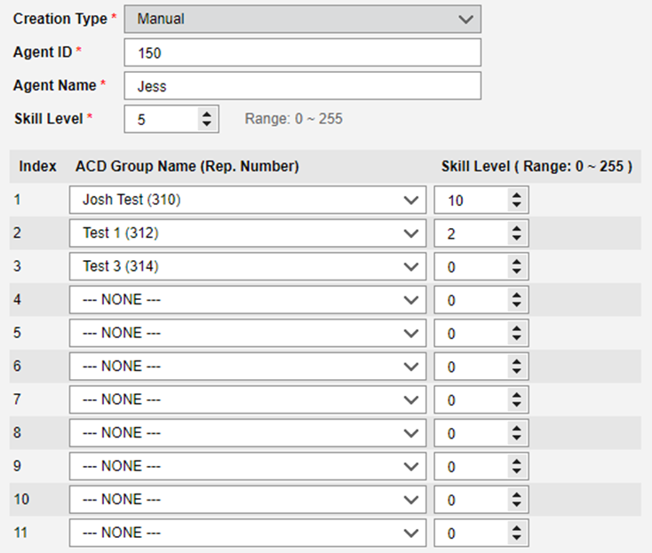Screen dimensions: 652x553
Task: Decrease skill level for index 8 row
Action: 516,438
